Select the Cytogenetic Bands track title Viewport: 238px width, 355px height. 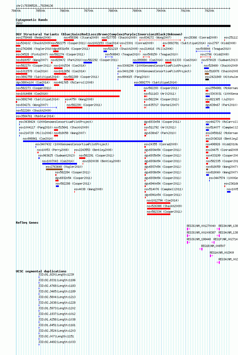point(32,20)
